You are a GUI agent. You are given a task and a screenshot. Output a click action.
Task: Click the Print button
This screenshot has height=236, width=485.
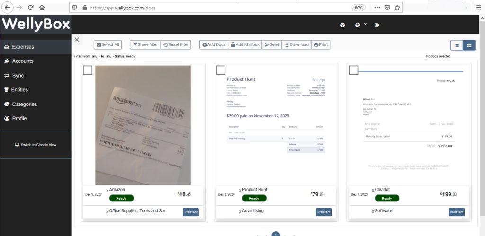321,44
